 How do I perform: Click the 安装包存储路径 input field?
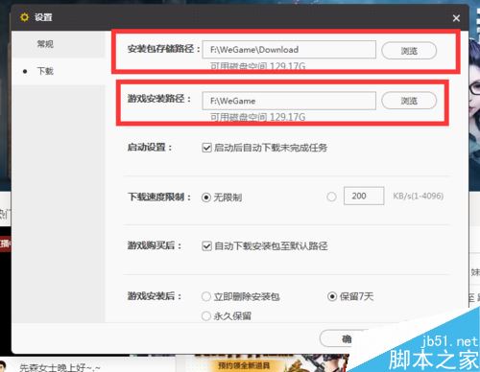289,50
